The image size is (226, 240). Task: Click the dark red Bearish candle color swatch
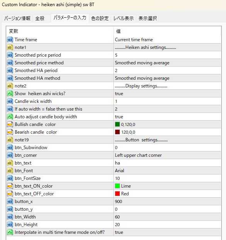pyautogui.click(x=117, y=132)
